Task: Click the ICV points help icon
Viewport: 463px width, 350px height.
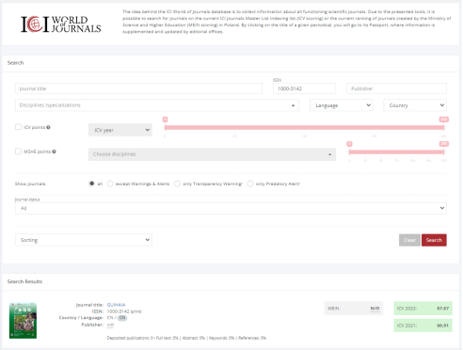Action: pos(48,127)
